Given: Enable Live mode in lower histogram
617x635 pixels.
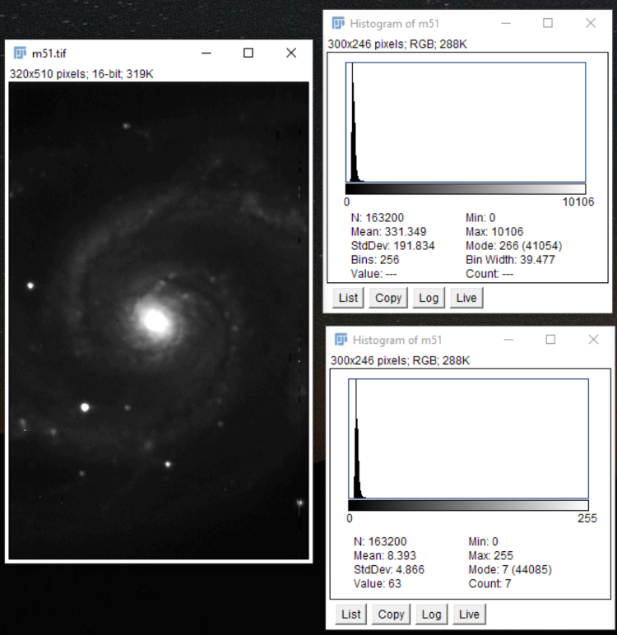Looking at the screenshot, I should pyautogui.click(x=469, y=614).
